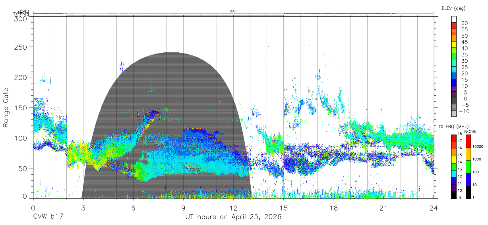Click the black bottom swatch of TX FRQ colorbar
Viewport: 488px width, 225px height.
coord(454,194)
